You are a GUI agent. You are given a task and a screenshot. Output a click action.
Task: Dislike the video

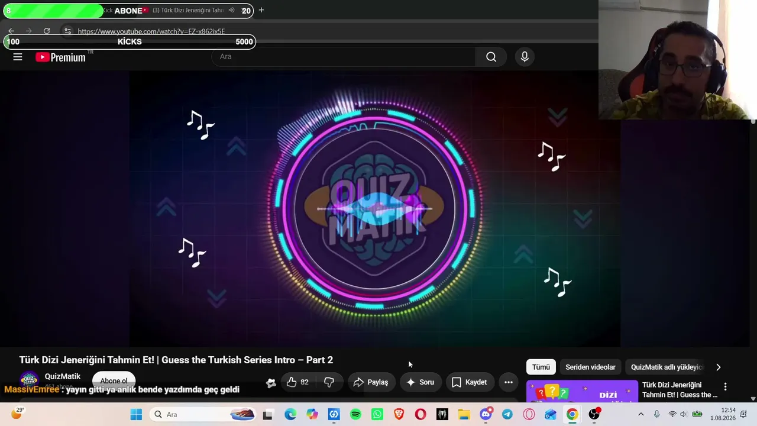pyautogui.click(x=329, y=382)
